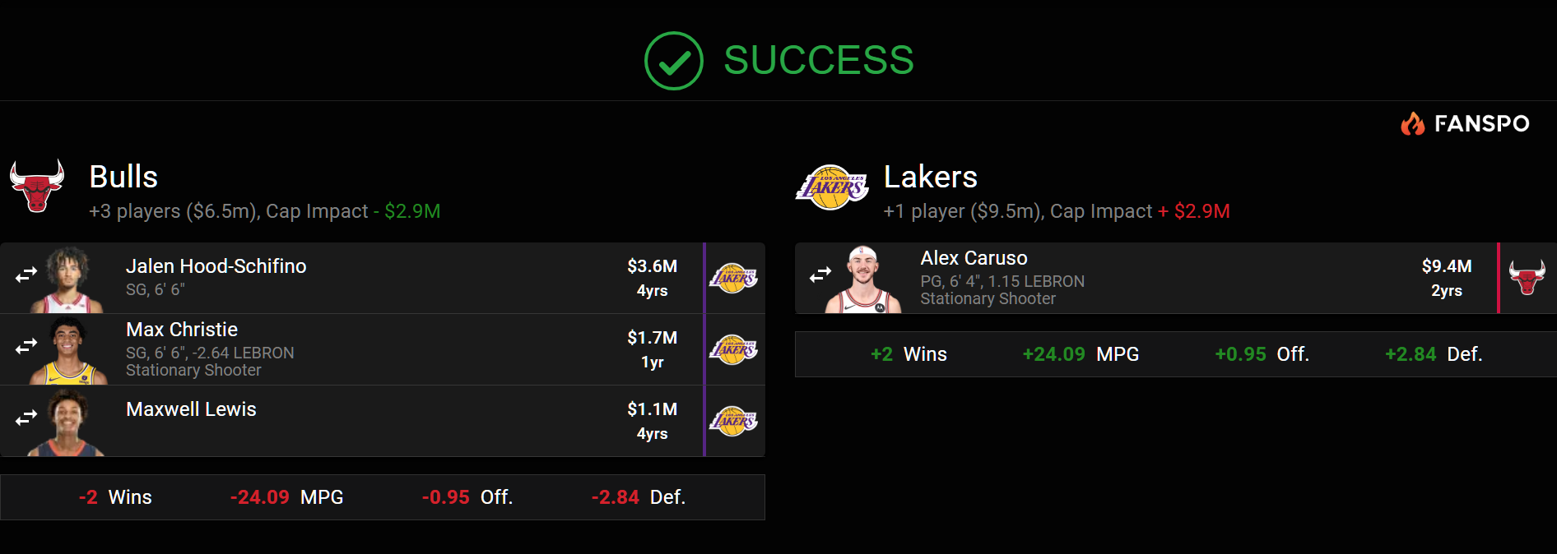Click Alex Caruso's headshot photo
The height and width of the screenshot is (554, 1557).
[x=862, y=279]
